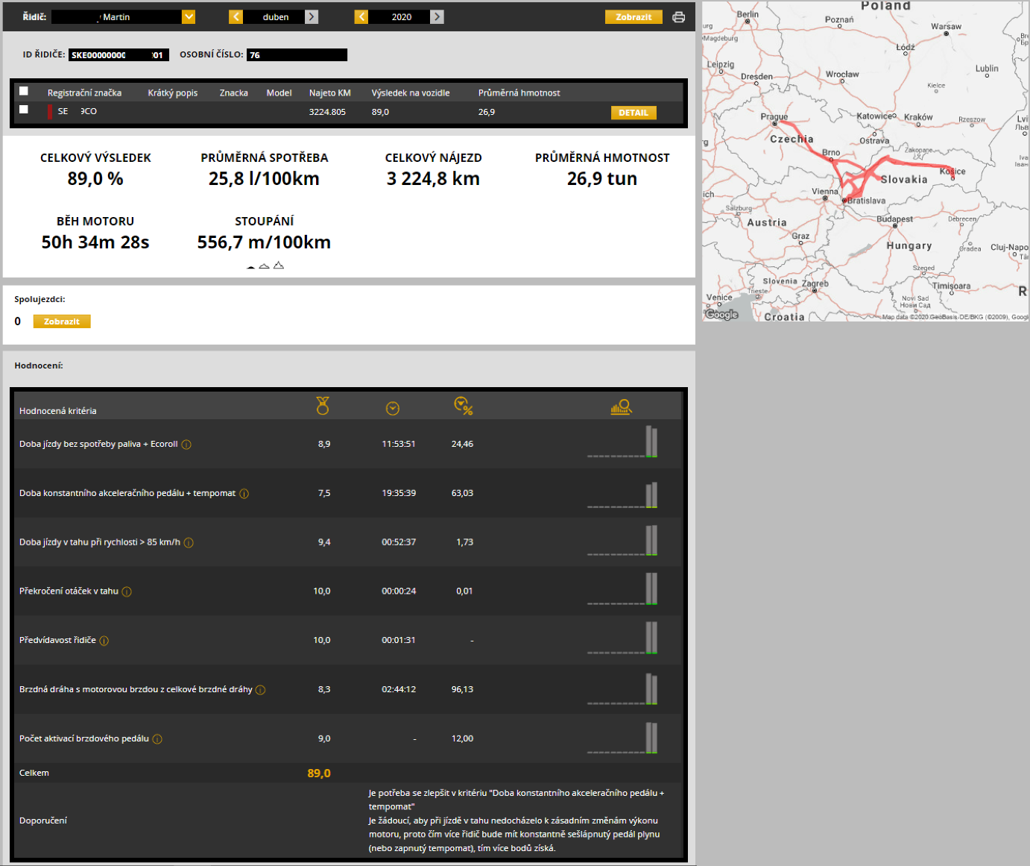The image size is (1030, 866).
Task: Open info icon next to Ecoroll criterion
Action: (x=186, y=445)
